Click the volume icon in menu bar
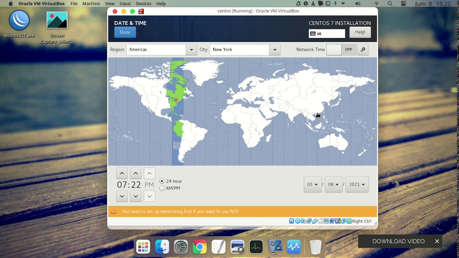The height and width of the screenshot is (258, 459). (358, 4)
